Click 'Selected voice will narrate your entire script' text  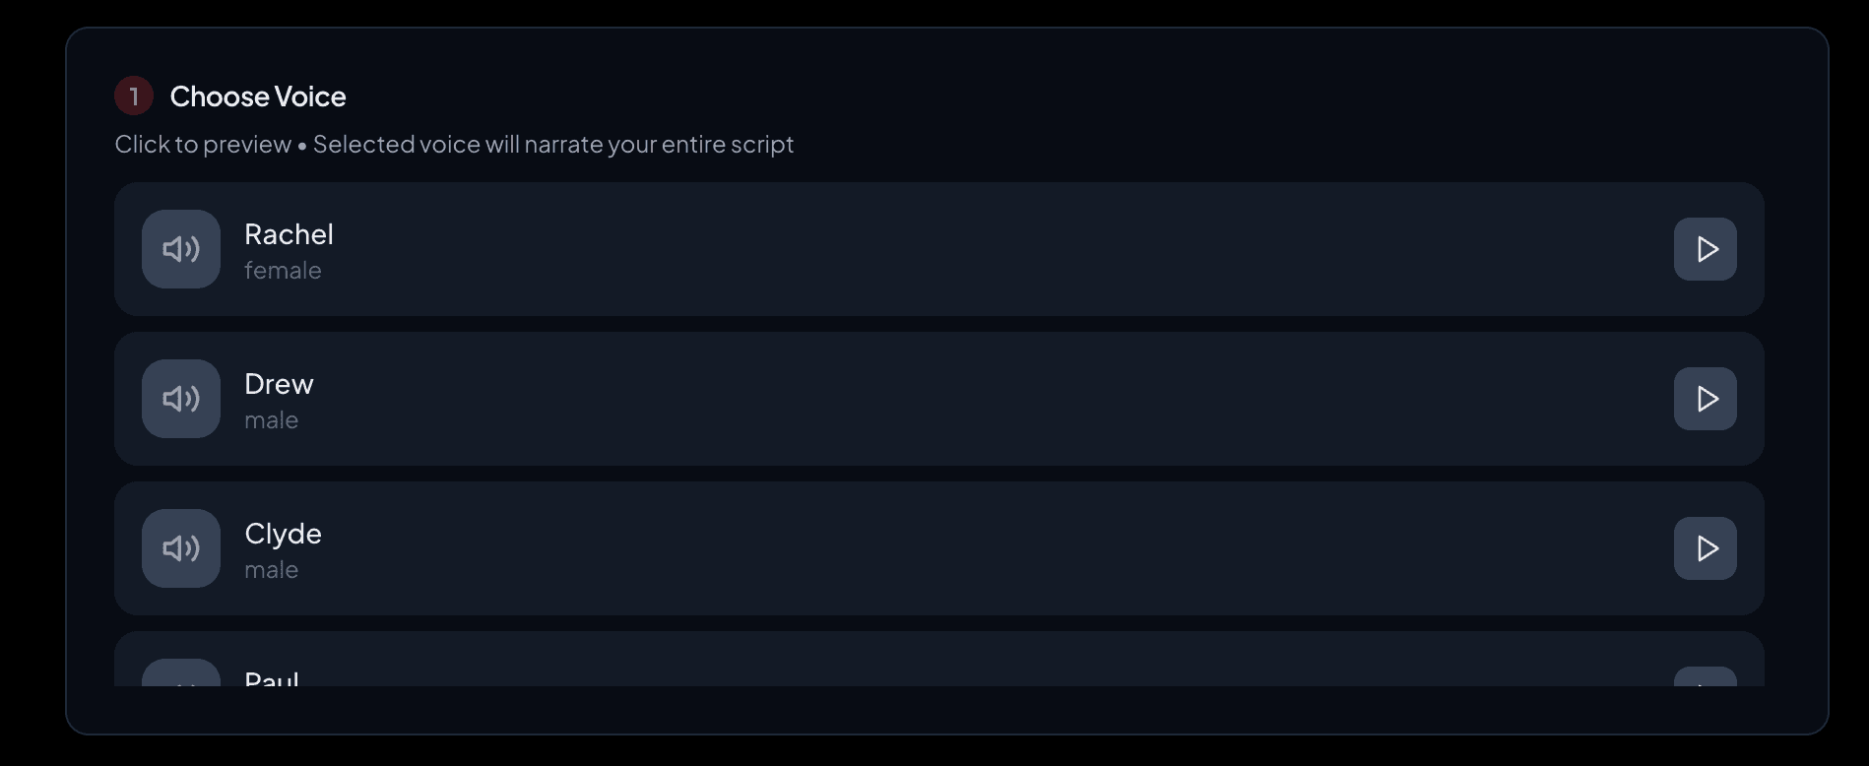[553, 145]
